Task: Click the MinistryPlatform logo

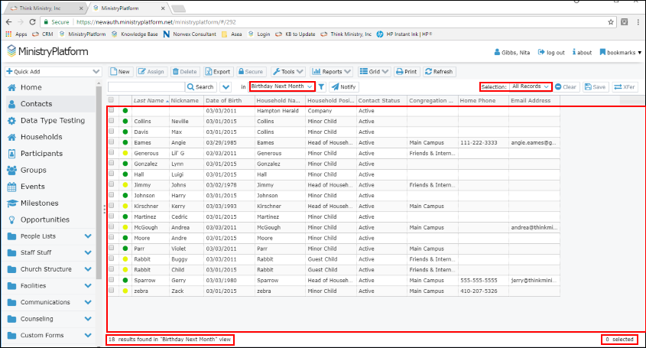Action: (47, 51)
